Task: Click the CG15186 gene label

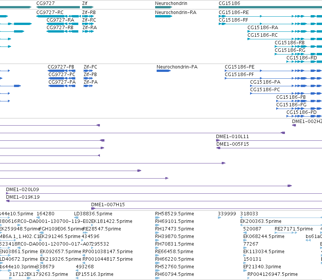Action: pyautogui.click(x=229, y=3)
